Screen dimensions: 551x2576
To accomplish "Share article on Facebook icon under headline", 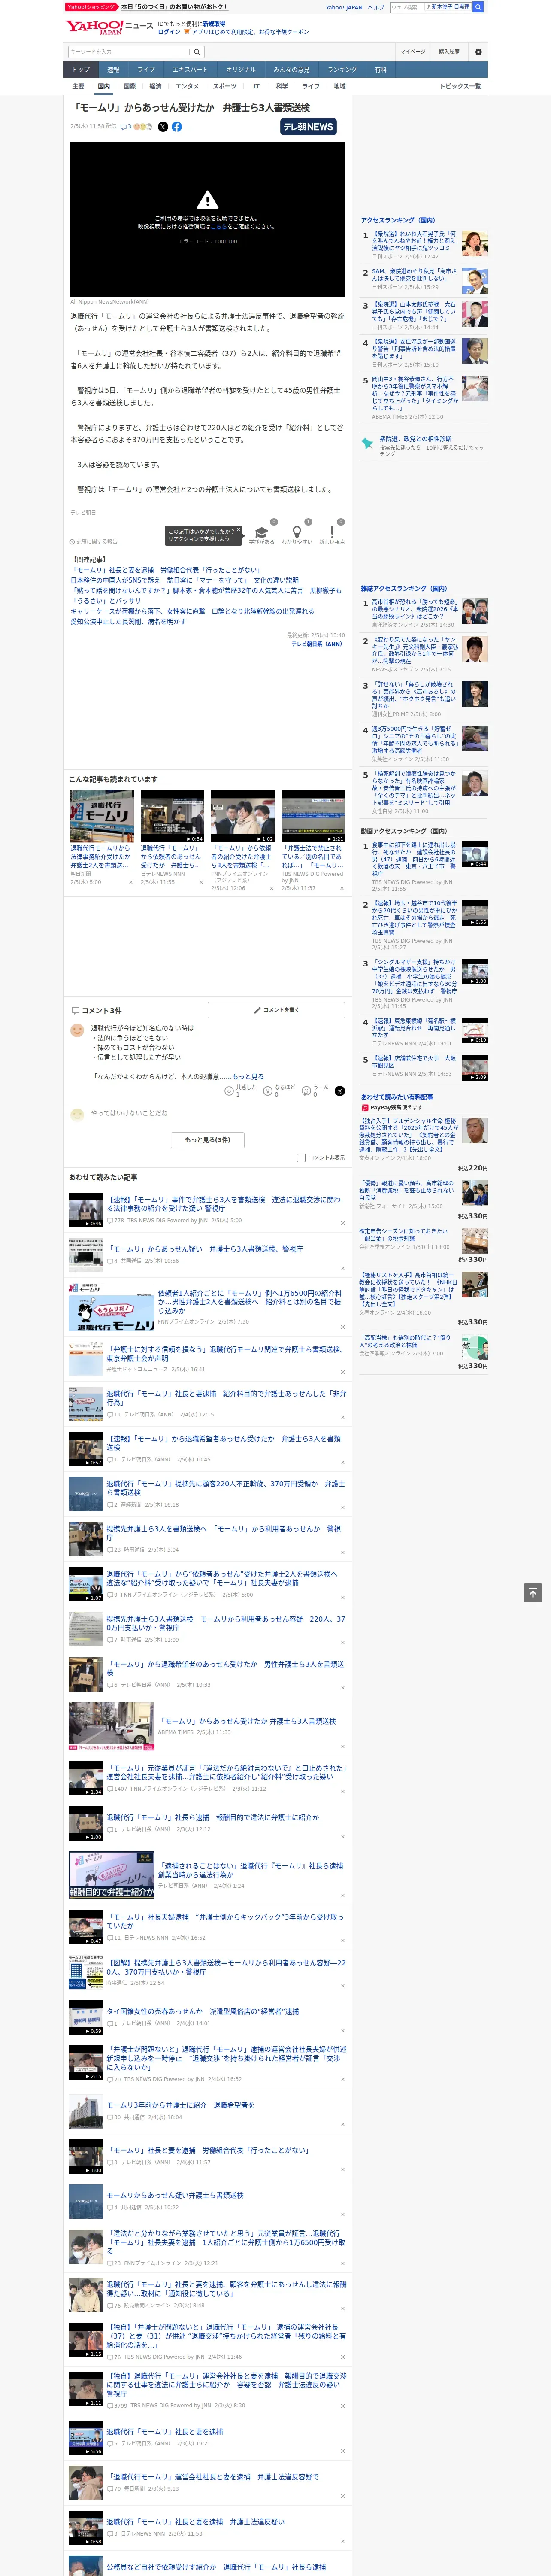I will (177, 127).
